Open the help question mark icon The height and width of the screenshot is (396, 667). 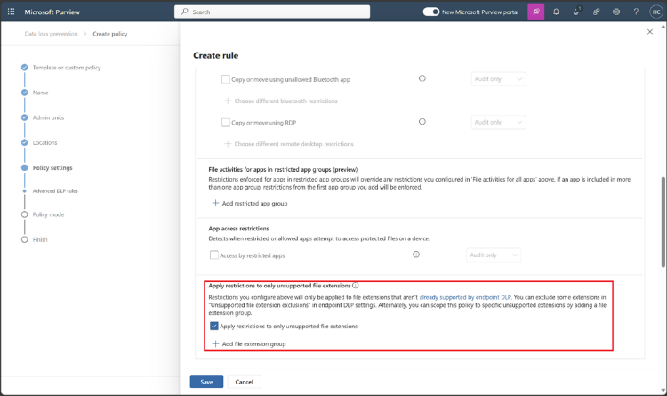pos(636,12)
